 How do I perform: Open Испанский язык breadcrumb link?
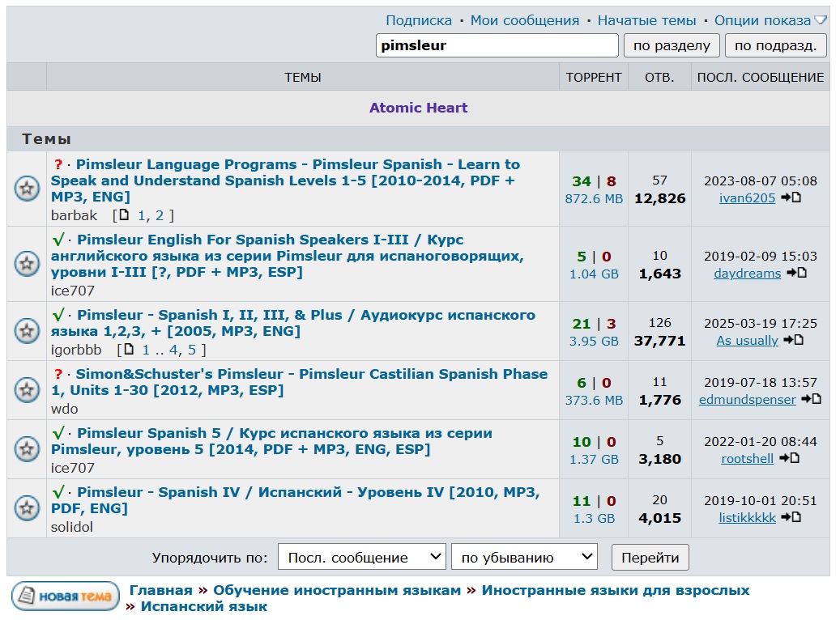click(x=203, y=606)
